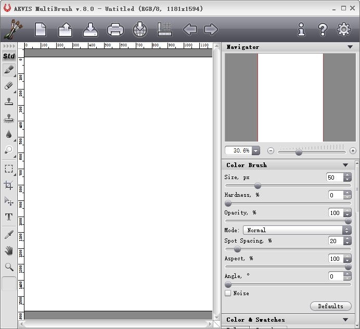The image size is (360, 329).
Task: Select the Chameleon Brush stamp tool
Action: pos(9,118)
